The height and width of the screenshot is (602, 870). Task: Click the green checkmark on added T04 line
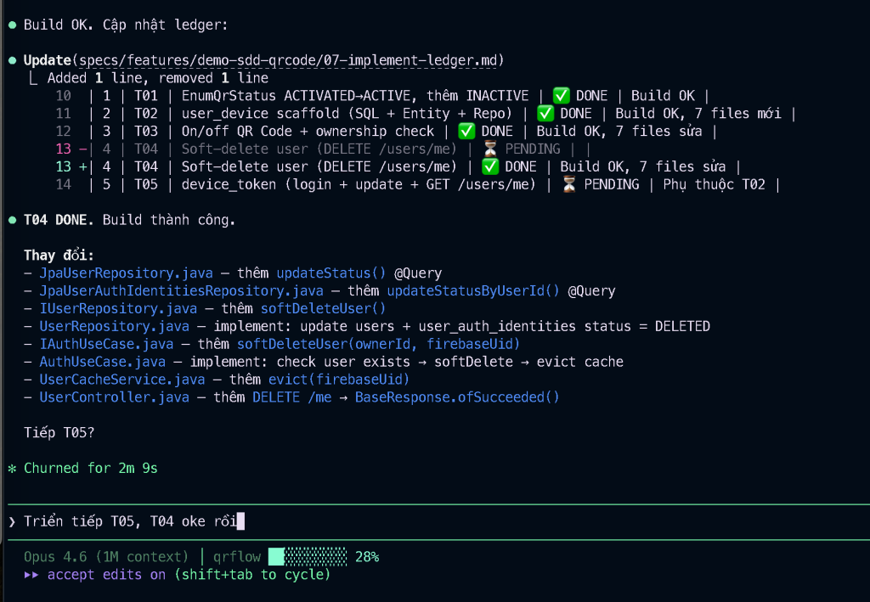(x=489, y=167)
